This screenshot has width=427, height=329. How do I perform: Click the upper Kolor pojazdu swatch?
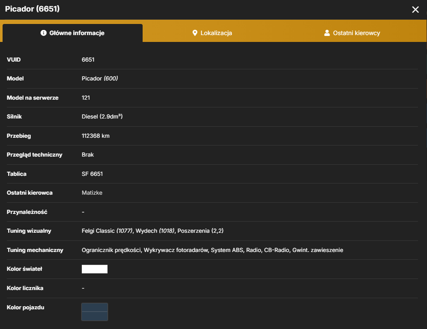click(94, 307)
